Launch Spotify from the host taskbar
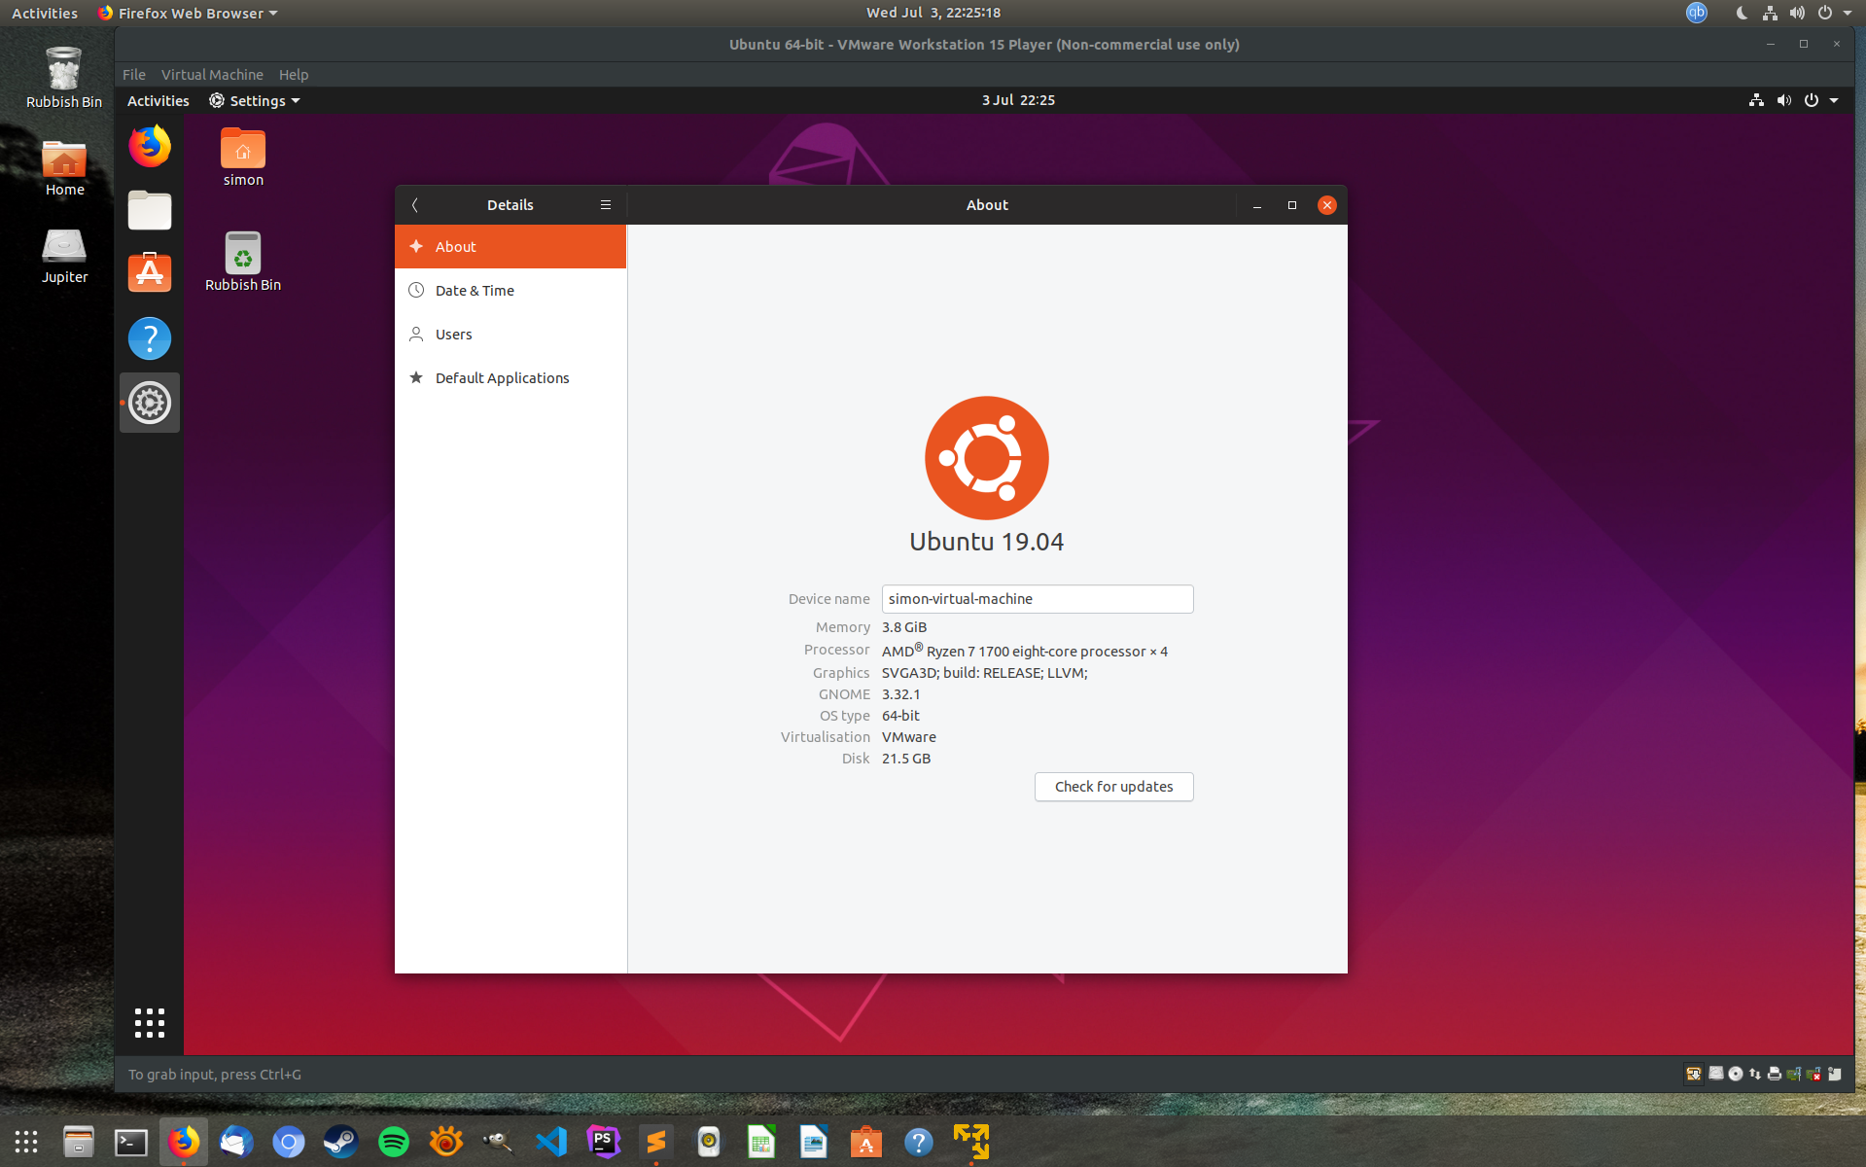This screenshot has width=1866, height=1167. pos(394,1141)
